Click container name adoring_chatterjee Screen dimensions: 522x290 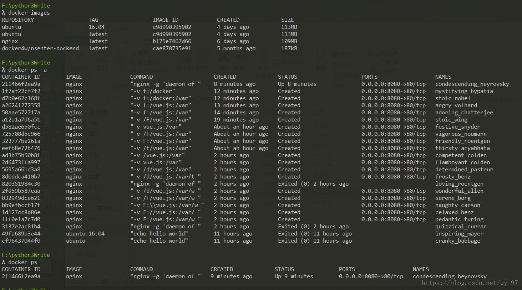pos(464,113)
